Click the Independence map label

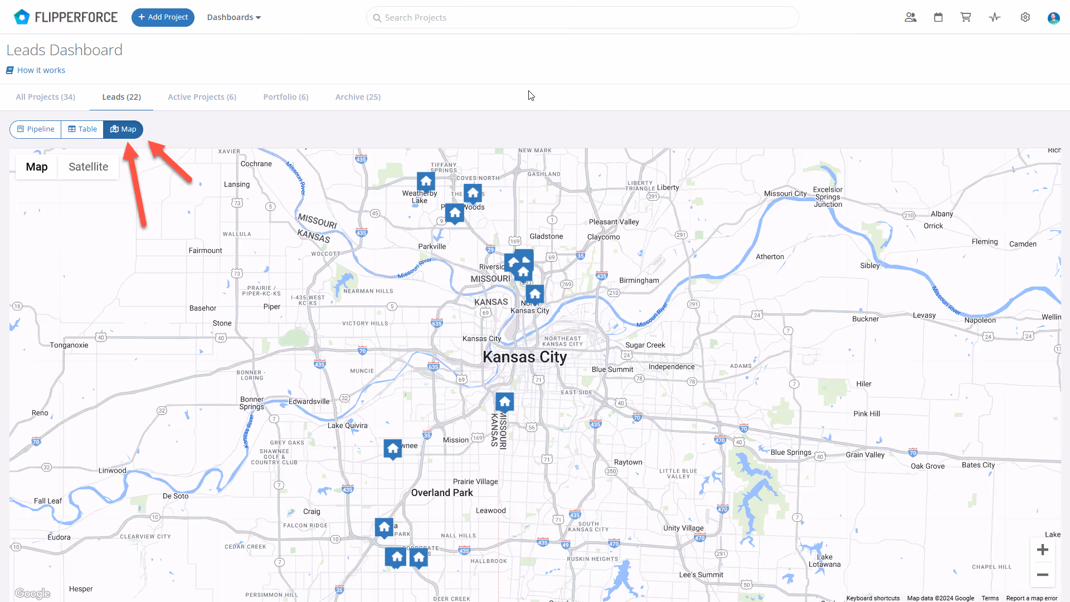(x=672, y=367)
